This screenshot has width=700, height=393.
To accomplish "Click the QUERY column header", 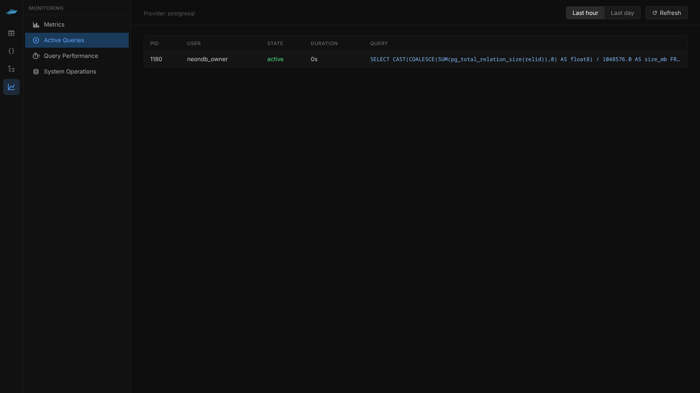I will [x=379, y=43].
